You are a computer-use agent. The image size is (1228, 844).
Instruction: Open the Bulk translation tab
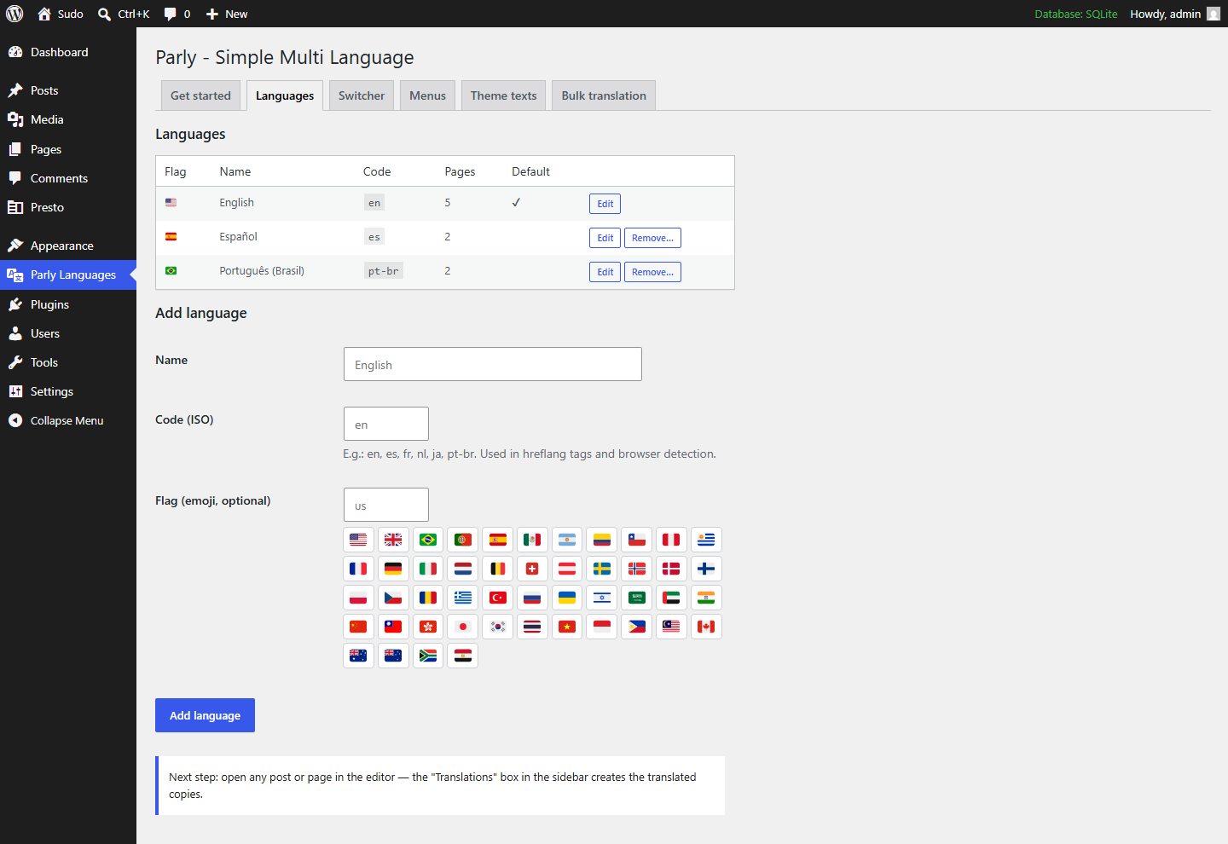[604, 95]
